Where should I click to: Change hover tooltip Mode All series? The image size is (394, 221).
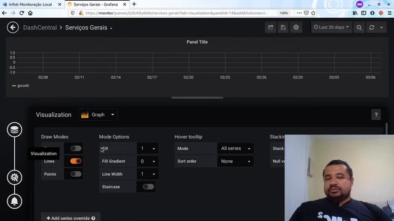click(x=235, y=149)
